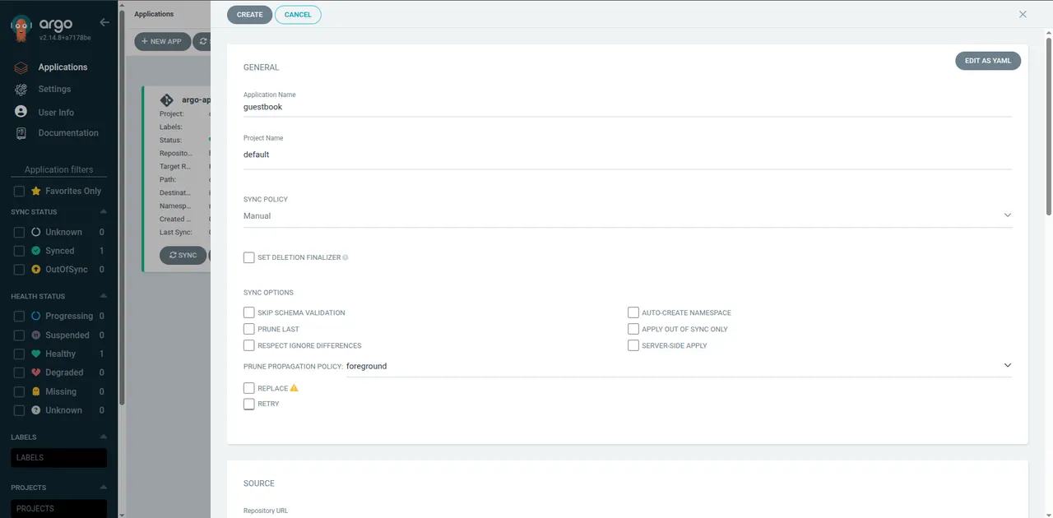Click the info icon beside Set Deletion Finalizer

[346, 257]
